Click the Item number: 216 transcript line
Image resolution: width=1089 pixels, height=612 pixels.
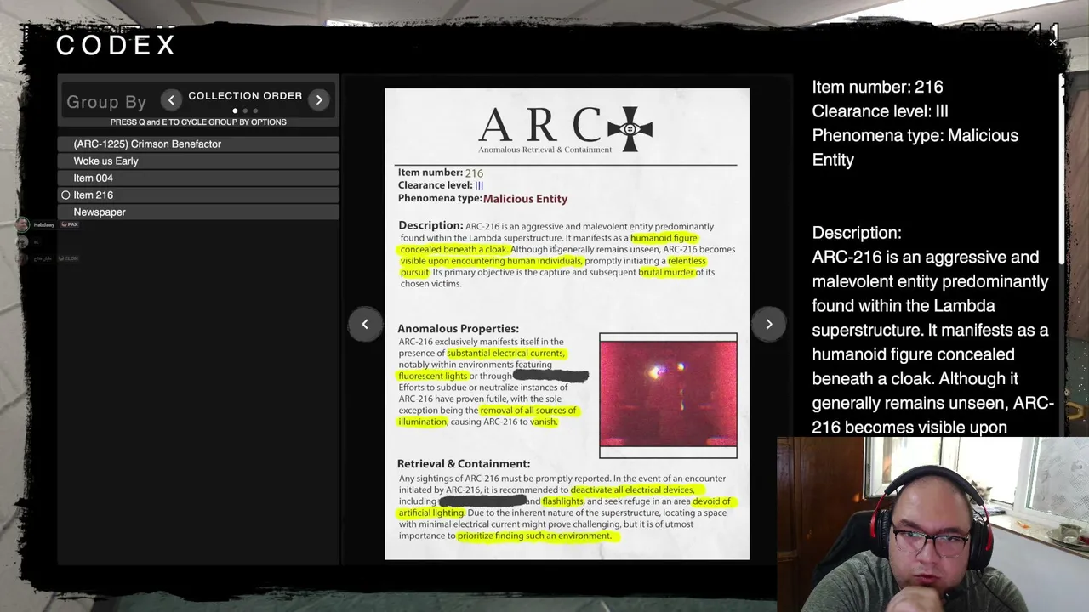pos(877,87)
